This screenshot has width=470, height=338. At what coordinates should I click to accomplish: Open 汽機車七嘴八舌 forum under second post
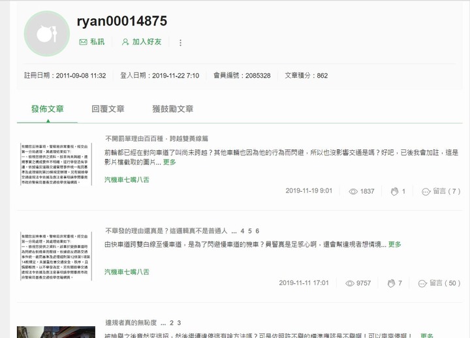(127, 272)
